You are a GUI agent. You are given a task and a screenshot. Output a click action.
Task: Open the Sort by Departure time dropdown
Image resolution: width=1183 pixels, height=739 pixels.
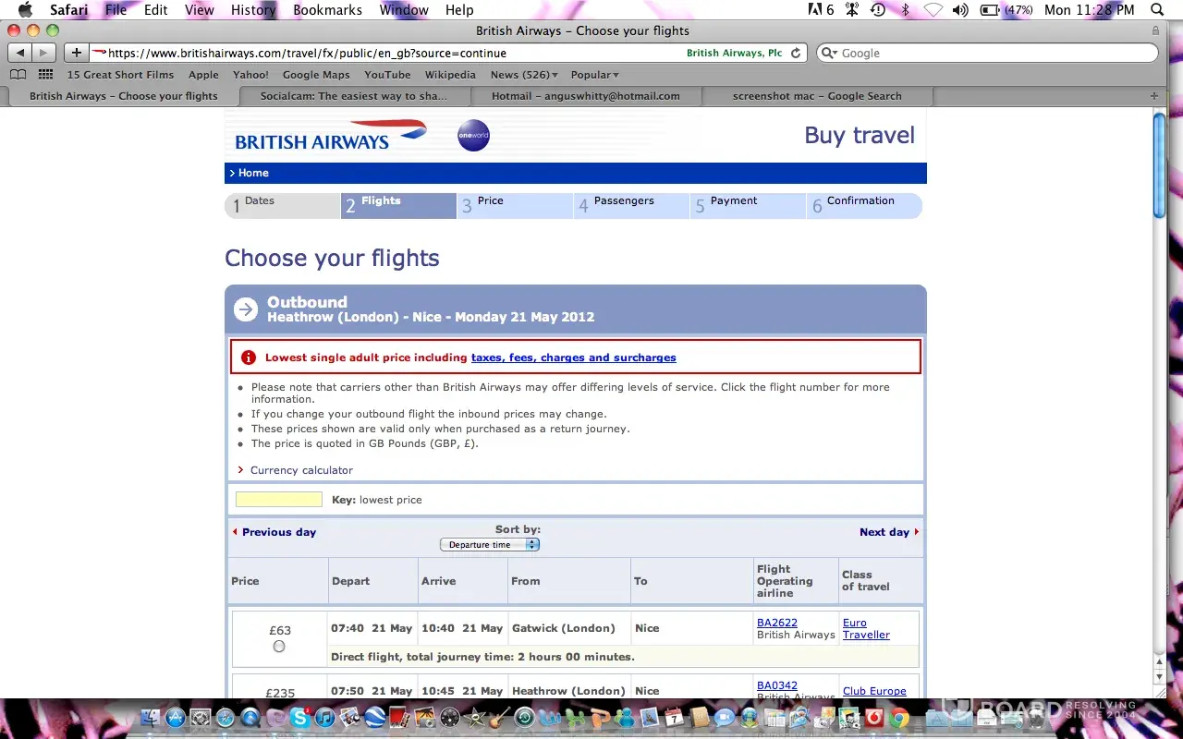(x=490, y=545)
